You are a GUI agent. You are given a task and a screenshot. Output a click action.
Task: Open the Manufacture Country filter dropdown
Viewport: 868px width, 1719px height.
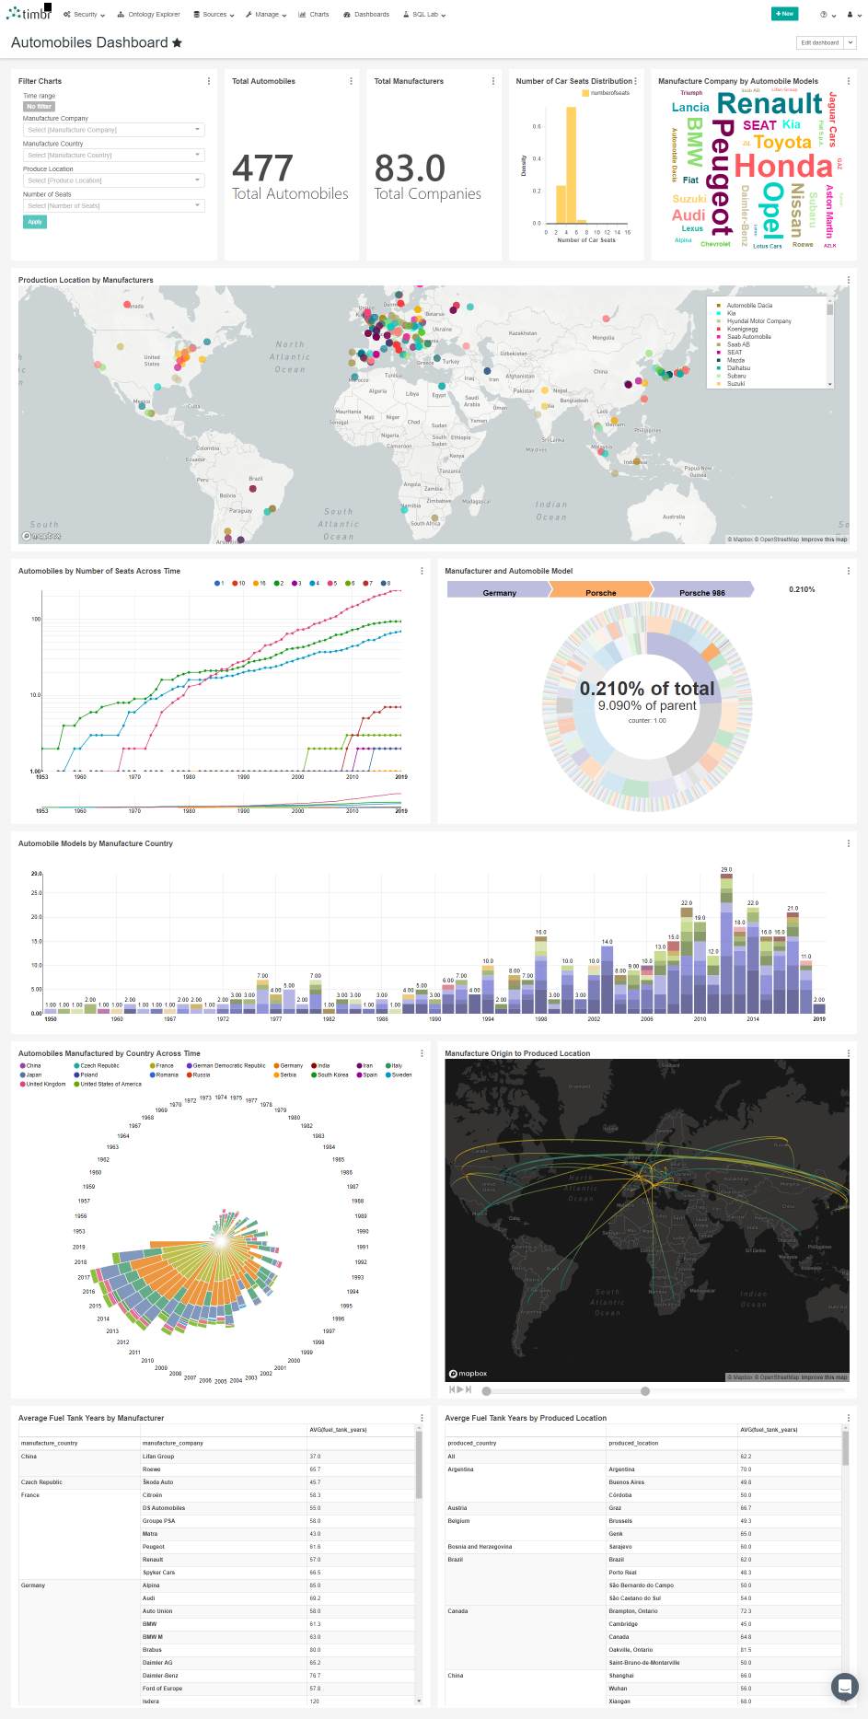click(x=113, y=155)
